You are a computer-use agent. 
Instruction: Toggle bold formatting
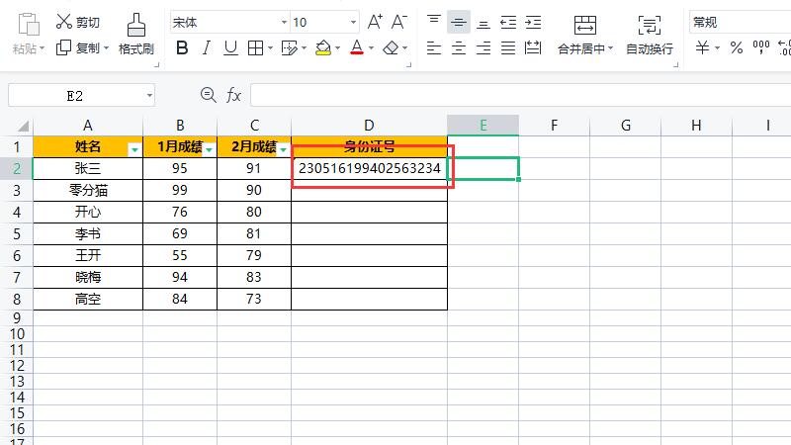182,47
